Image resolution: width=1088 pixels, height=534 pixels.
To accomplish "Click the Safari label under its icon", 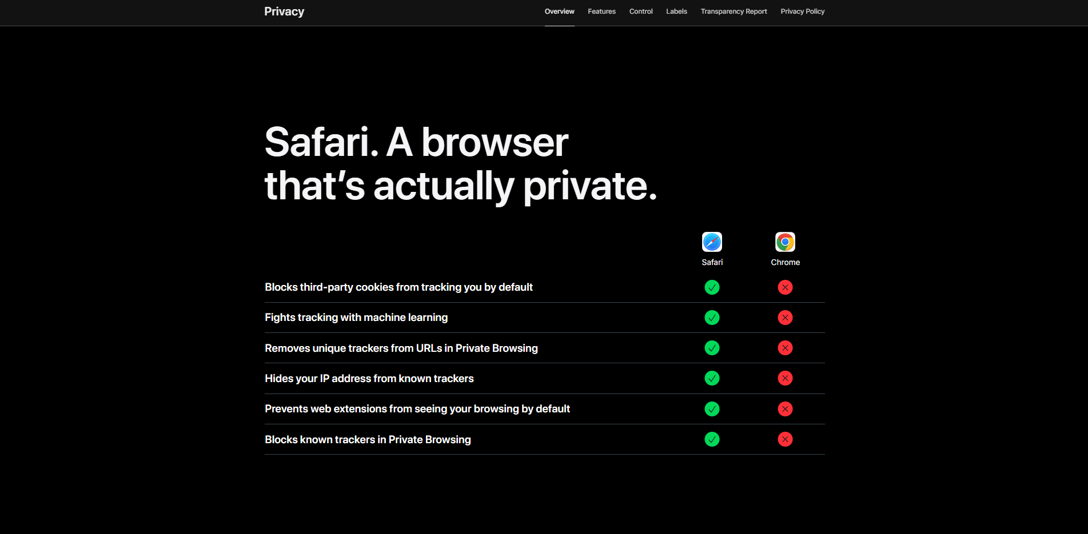I will [x=712, y=262].
